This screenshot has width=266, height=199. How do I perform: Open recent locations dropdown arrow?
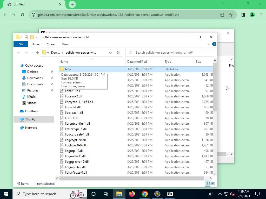tap(32, 53)
